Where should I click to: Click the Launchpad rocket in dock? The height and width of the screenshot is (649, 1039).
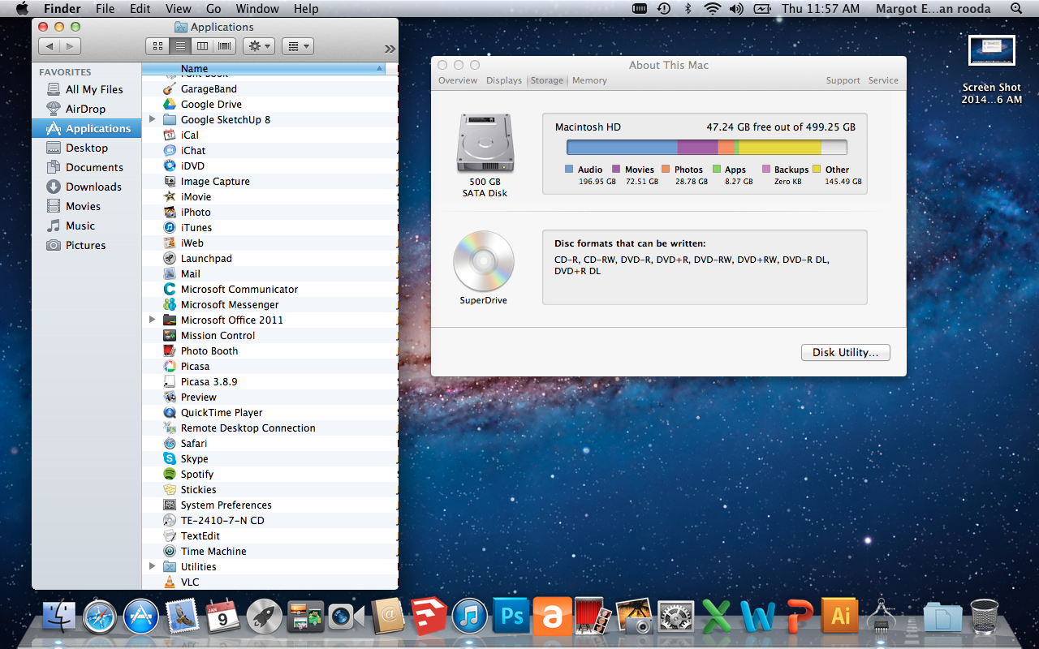coord(265,617)
